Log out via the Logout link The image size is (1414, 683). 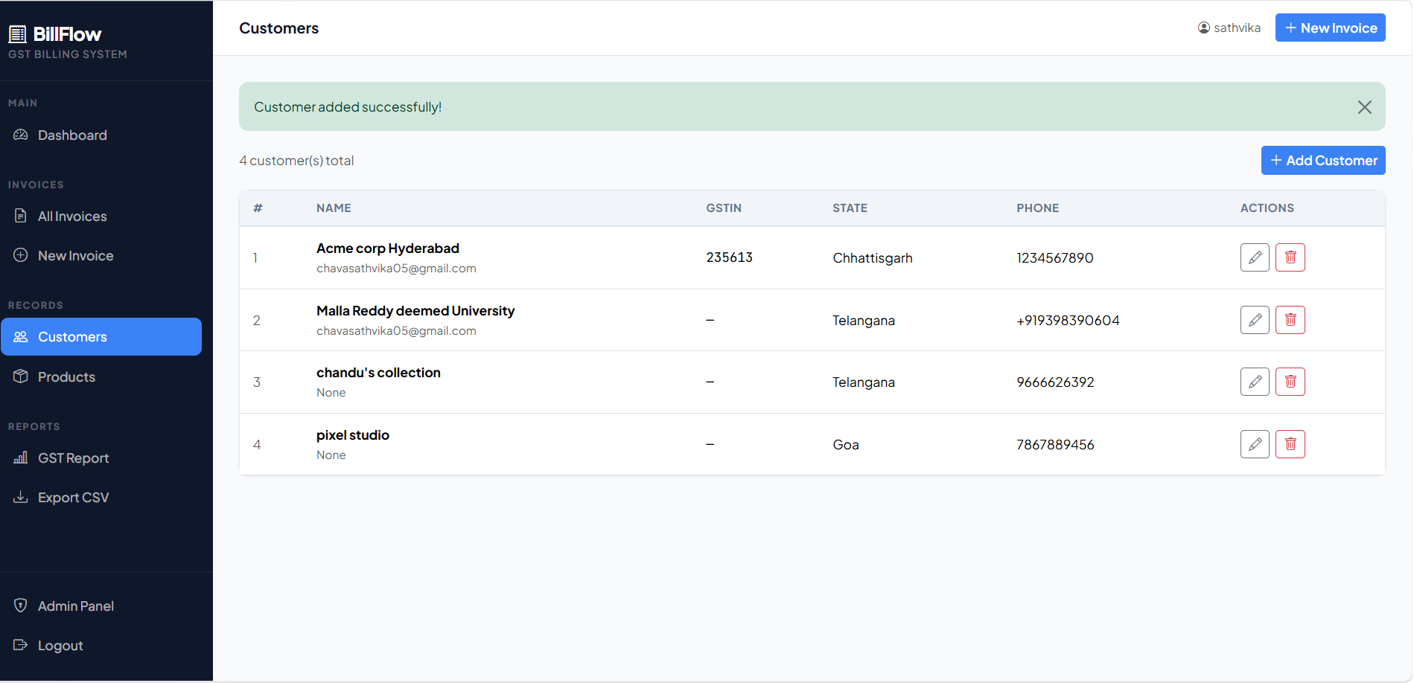[x=101, y=646]
